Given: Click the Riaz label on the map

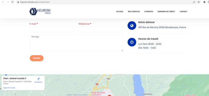Looking at the screenshot, I should (x=108, y=79).
